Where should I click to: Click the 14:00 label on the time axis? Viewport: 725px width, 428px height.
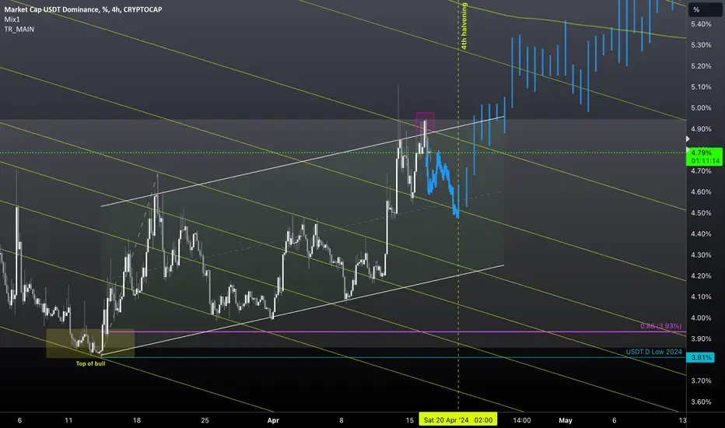[522, 420]
